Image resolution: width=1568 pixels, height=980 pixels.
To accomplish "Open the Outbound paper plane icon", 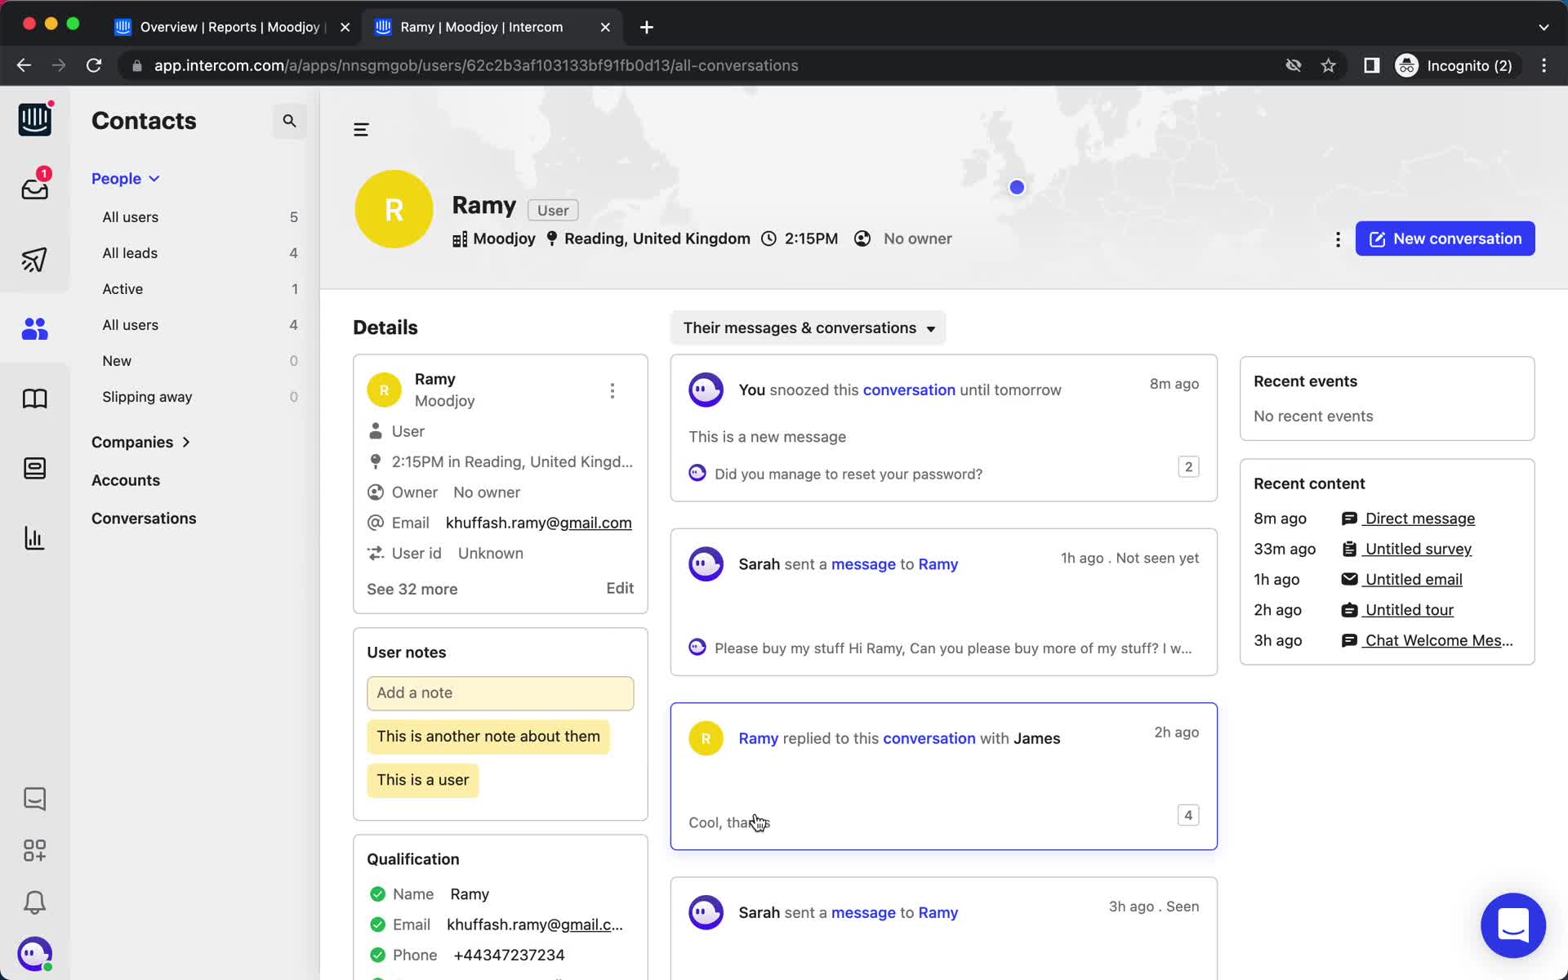I will point(34,260).
